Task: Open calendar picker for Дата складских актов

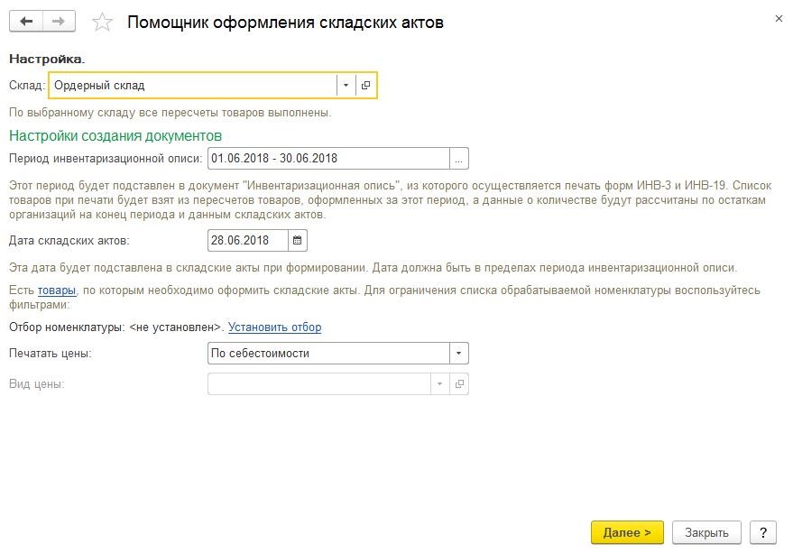Action: click(298, 240)
